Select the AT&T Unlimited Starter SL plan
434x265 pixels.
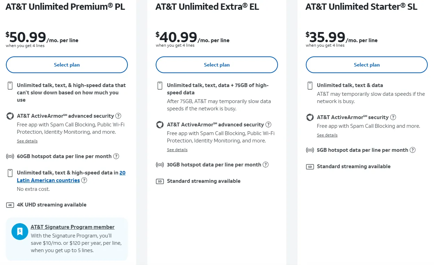(x=366, y=65)
